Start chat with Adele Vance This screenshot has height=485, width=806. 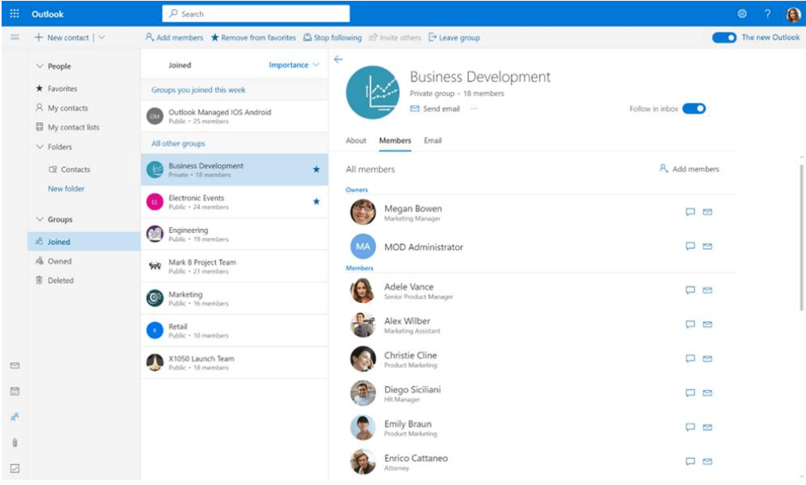(690, 290)
